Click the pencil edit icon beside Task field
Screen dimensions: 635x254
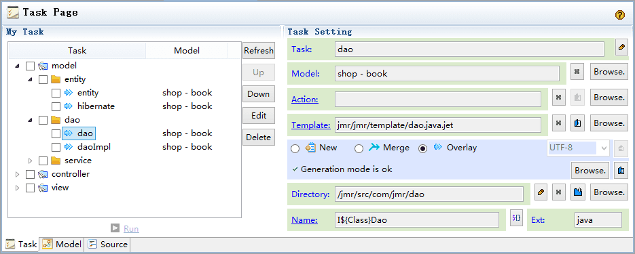point(621,47)
